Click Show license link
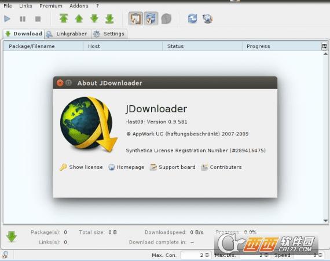Viewport: 330px width, 261px height. pyautogui.click(x=81, y=167)
